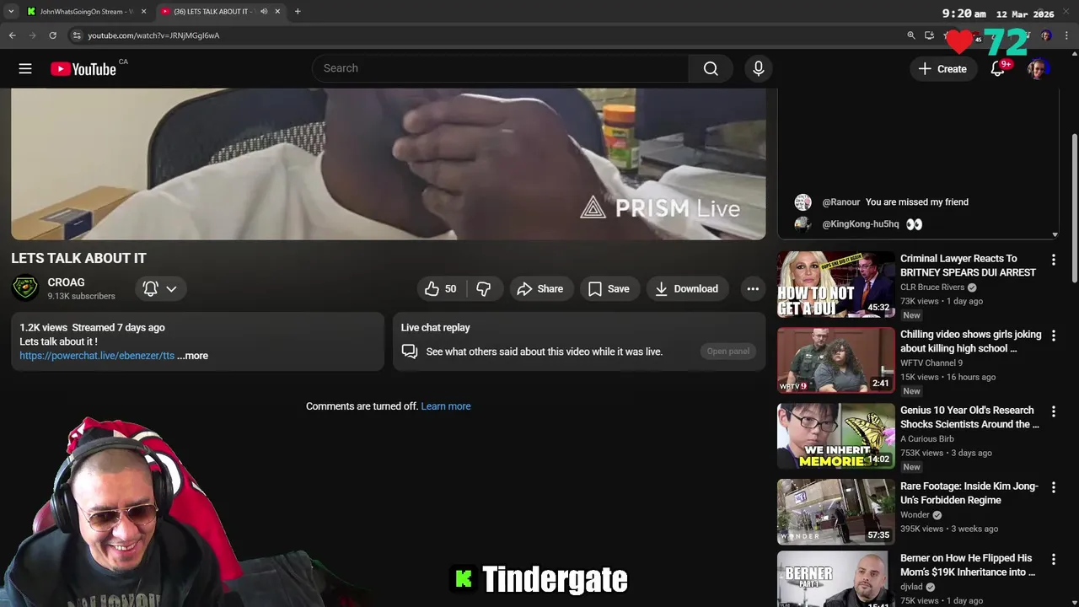Start voice search with microphone icon
Screen dimensions: 1079x607
pos(759,68)
